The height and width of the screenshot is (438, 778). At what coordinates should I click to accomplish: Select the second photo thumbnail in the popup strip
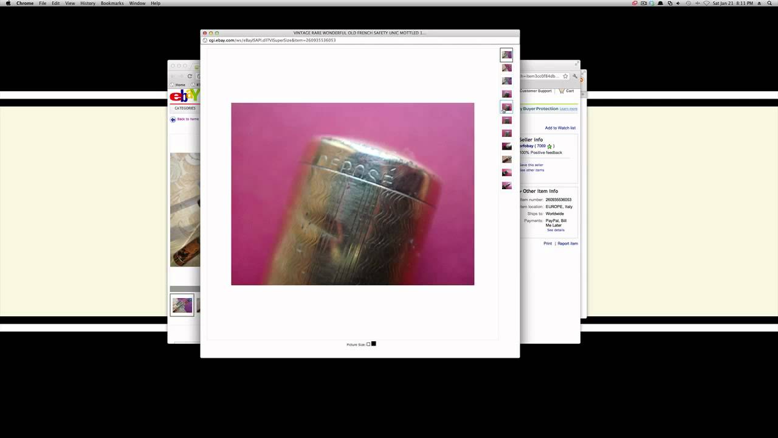tap(506, 68)
